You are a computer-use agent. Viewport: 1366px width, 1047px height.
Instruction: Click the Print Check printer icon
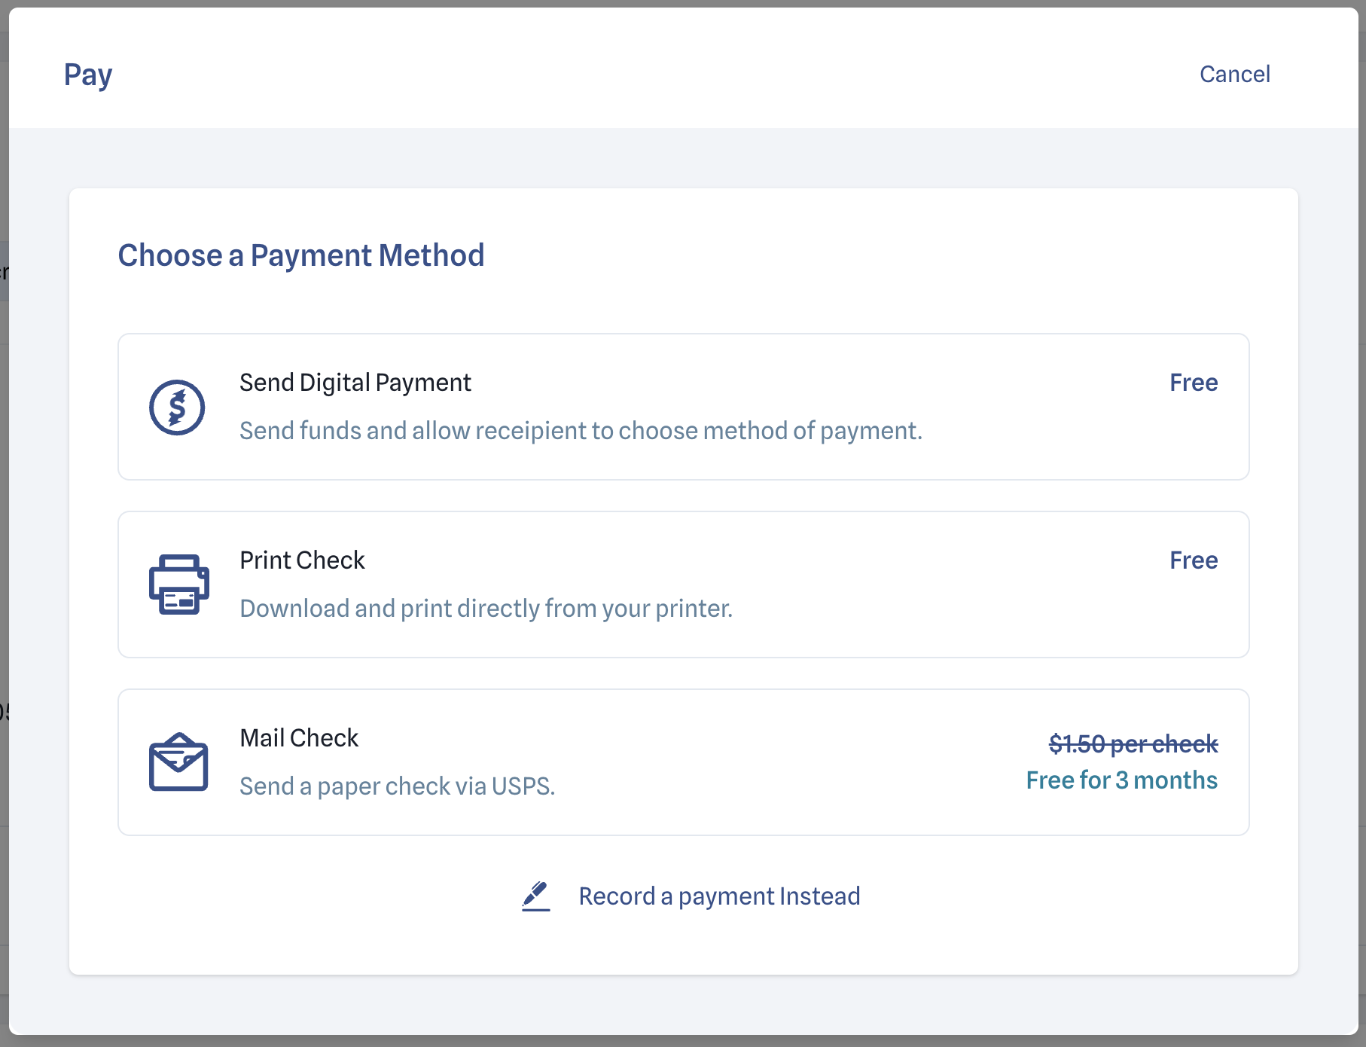click(178, 585)
